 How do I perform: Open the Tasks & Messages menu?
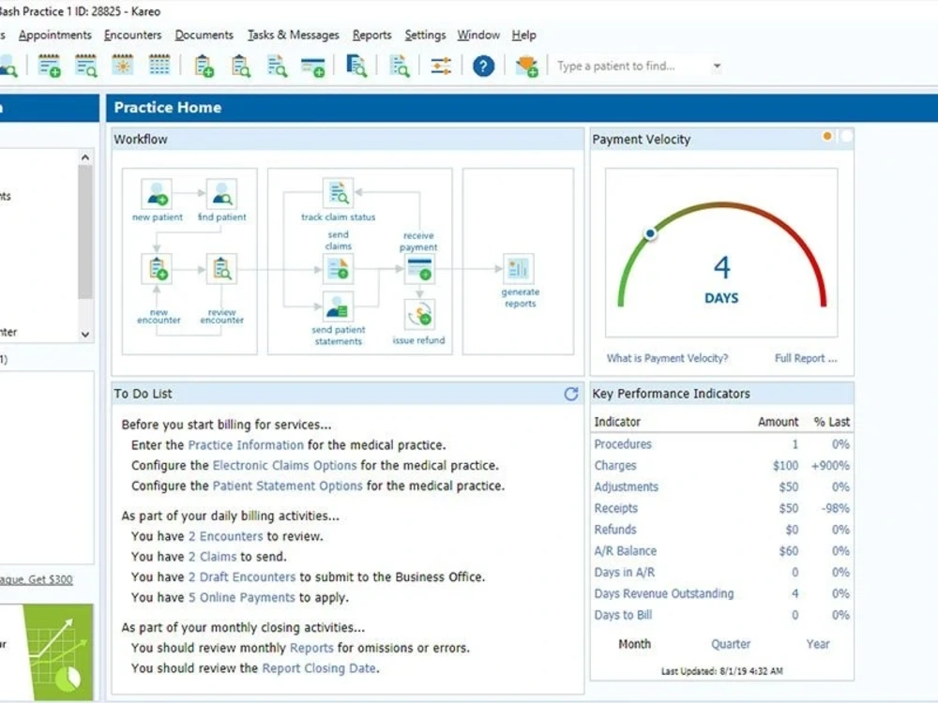[x=293, y=36]
